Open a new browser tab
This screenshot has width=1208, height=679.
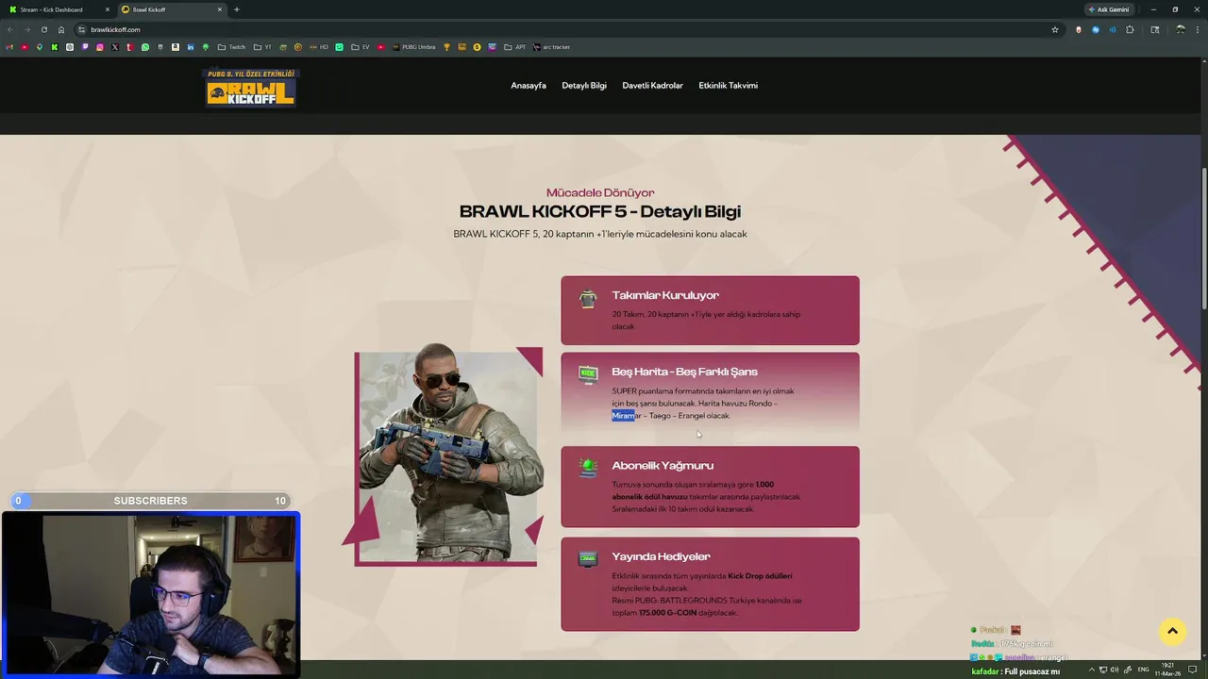pos(236,9)
